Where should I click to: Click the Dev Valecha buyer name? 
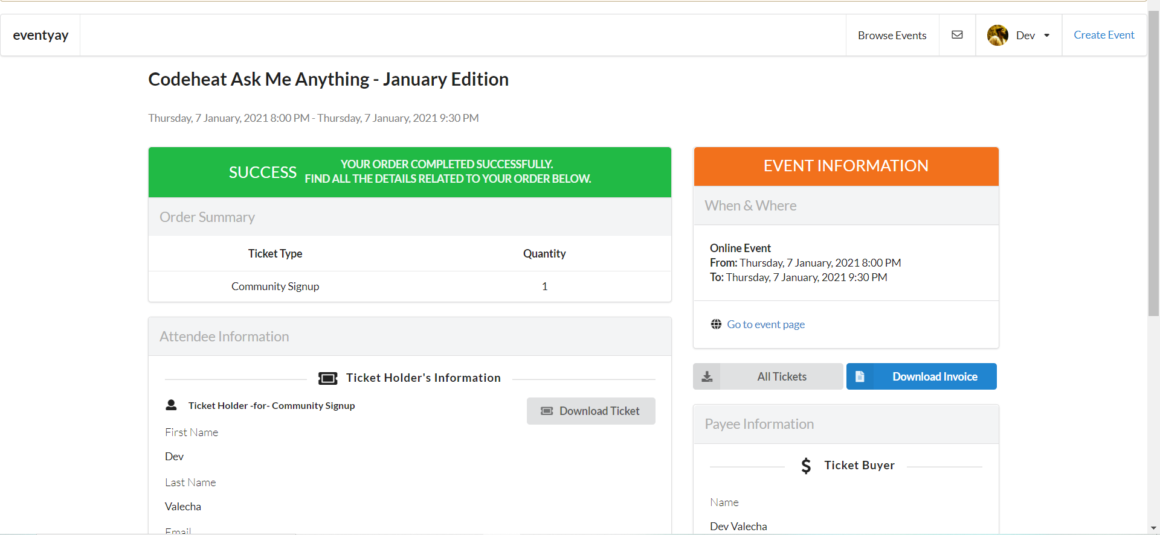(x=738, y=527)
